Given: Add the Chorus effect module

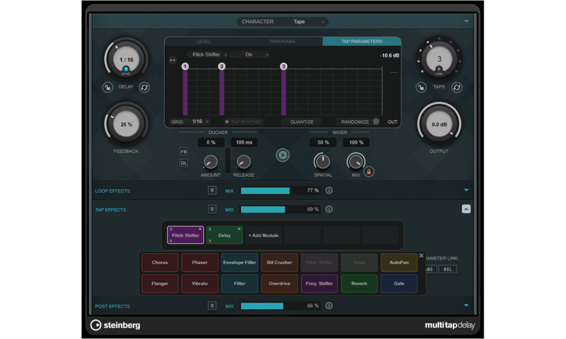Looking at the screenshot, I should click(x=160, y=263).
